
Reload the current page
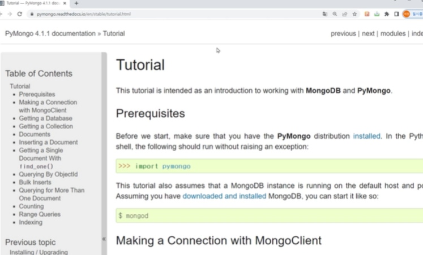coord(19,14)
